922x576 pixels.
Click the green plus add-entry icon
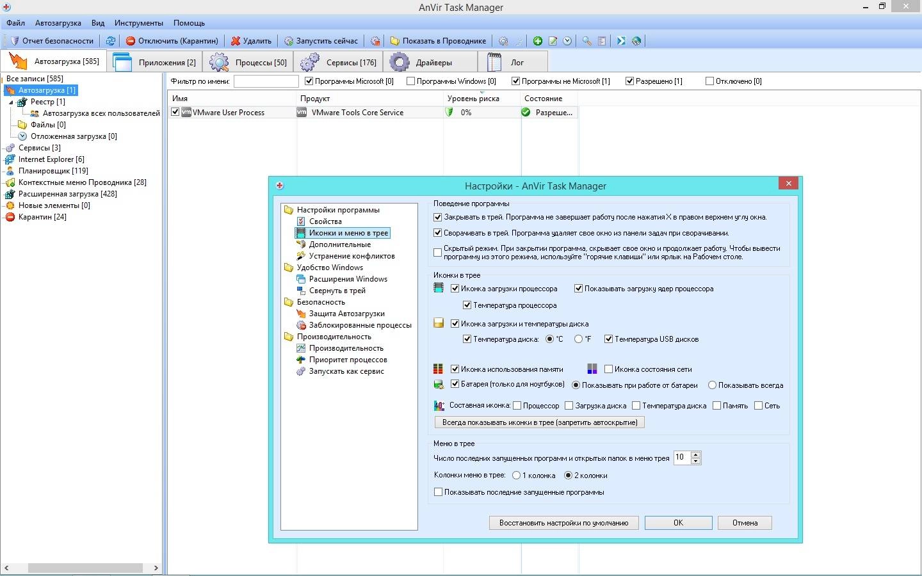coord(538,41)
